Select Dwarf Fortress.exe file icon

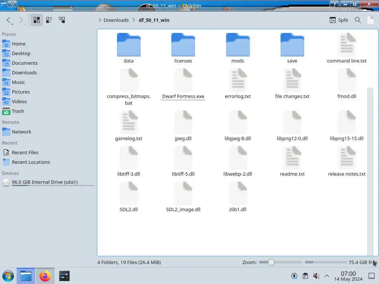[183, 80]
